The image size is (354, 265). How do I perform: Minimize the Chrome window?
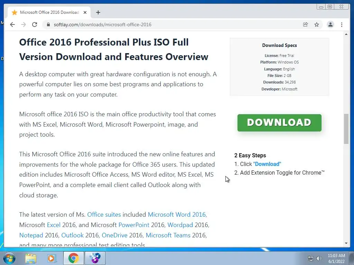(321, 7)
